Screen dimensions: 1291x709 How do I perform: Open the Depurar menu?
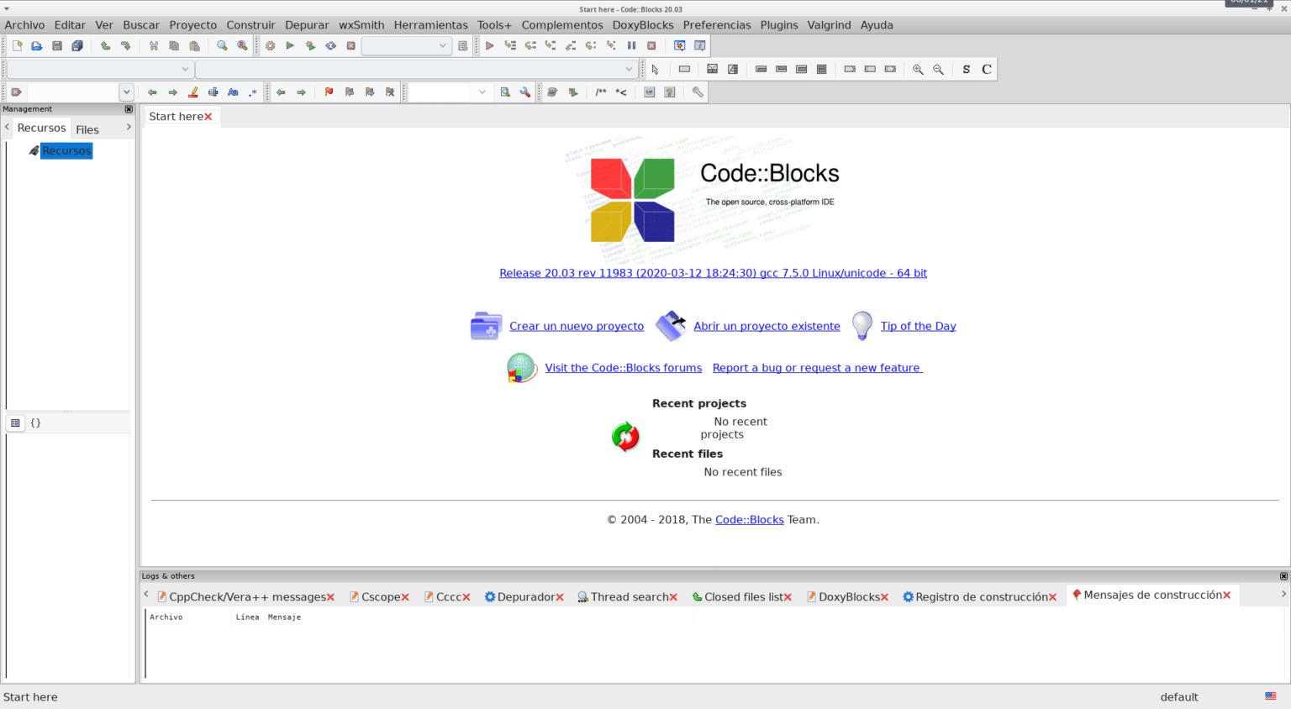(306, 24)
